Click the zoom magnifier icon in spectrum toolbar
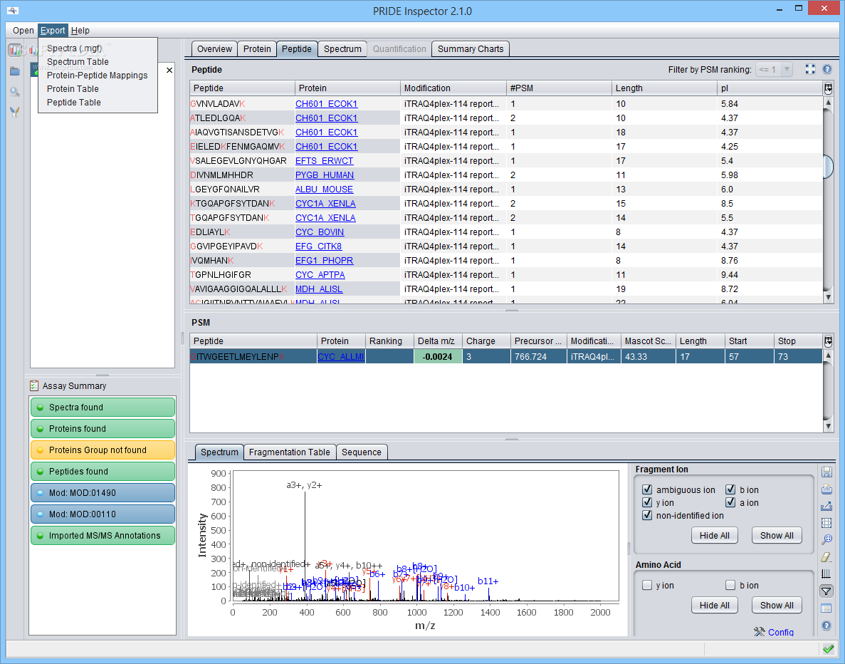This screenshot has width=845, height=664. click(x=826, y=540)
